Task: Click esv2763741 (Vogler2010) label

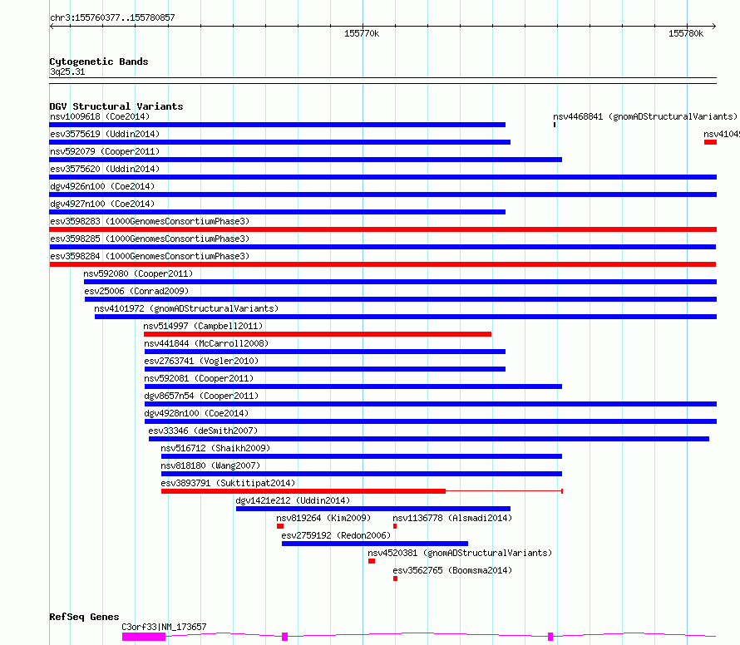Action: [x=201, y=361]
